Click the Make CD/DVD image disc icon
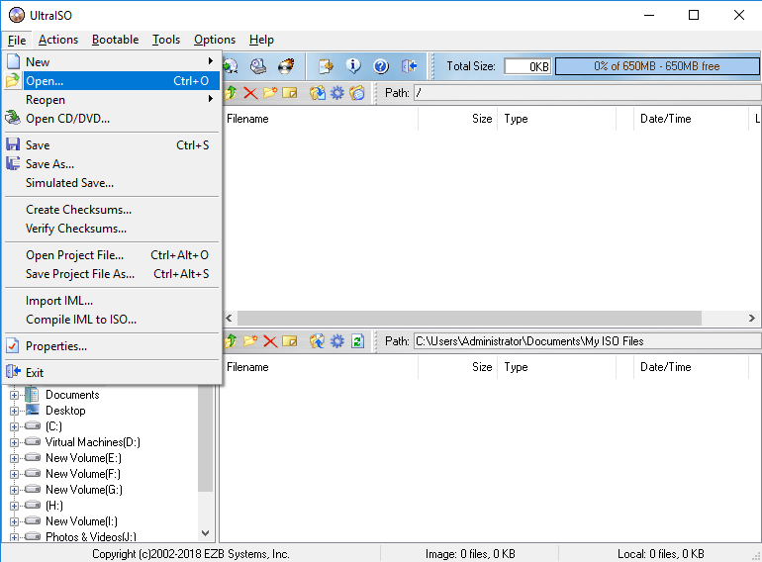 point(231,66)
